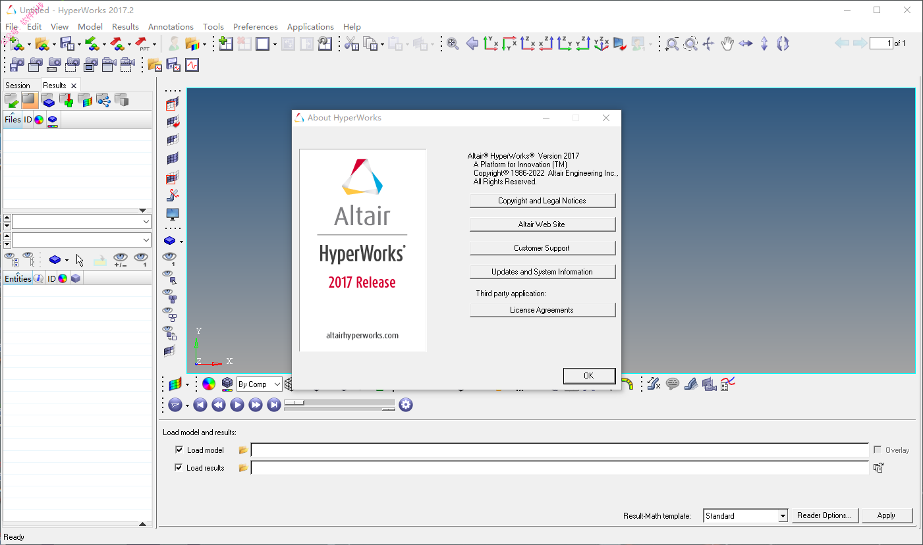Click the first video camera capture icon
923x545 pixels.
[109, 65]
